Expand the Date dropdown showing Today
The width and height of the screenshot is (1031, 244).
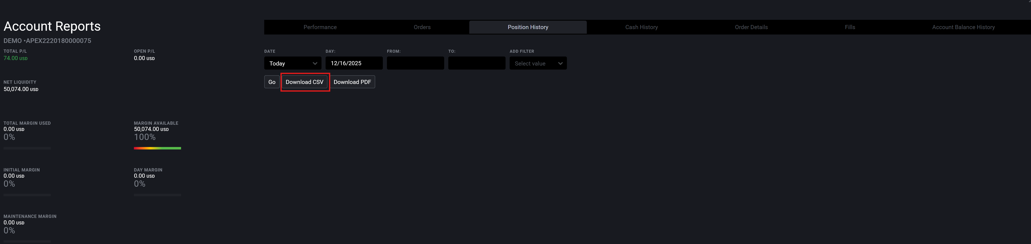293,63
